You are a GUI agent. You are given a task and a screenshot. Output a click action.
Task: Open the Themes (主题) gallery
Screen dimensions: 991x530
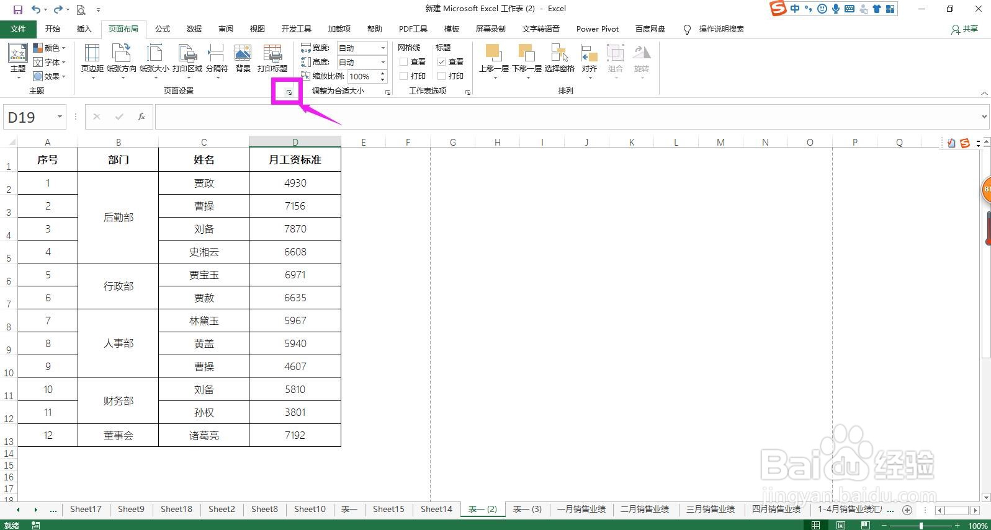click(x=18, y=61)
